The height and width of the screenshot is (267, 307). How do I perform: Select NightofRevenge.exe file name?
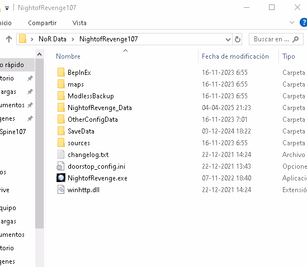pos(97,178)
